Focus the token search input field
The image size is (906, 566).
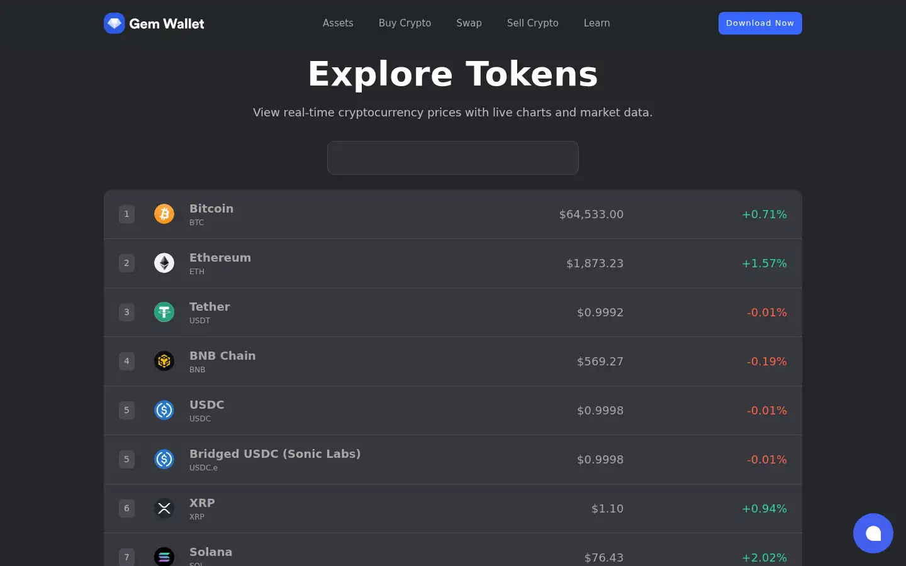click(x=453, y=158)
